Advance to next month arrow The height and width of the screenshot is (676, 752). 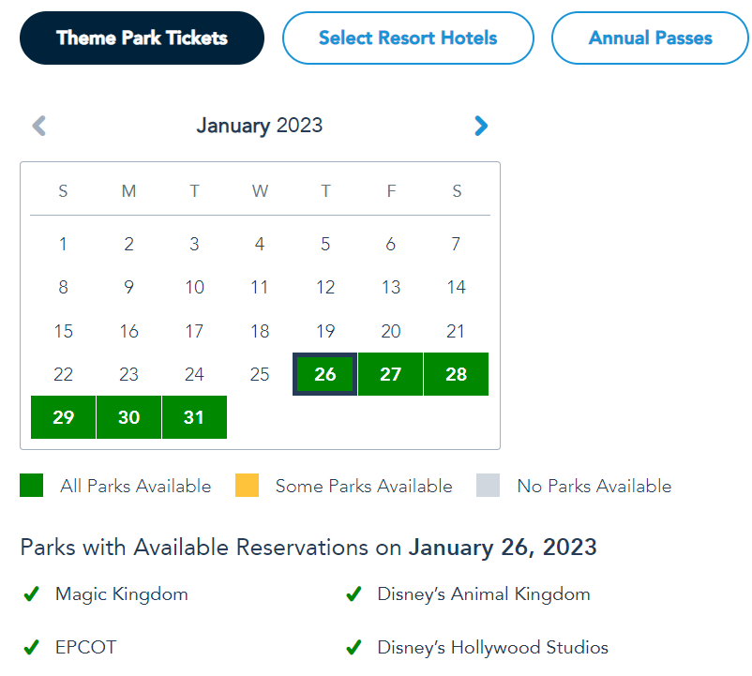pyautogui.click(x=481, y=126)
